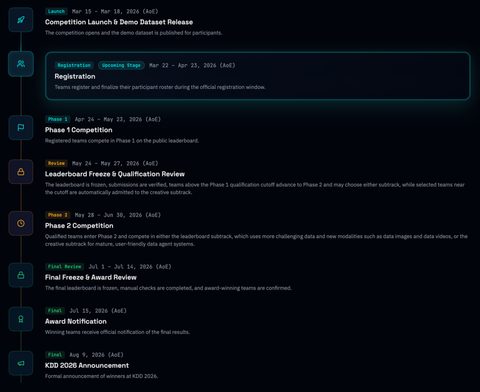Click the teal Registration tag
The width and height of the screenshot is (480, 392).
coord(74,65)
